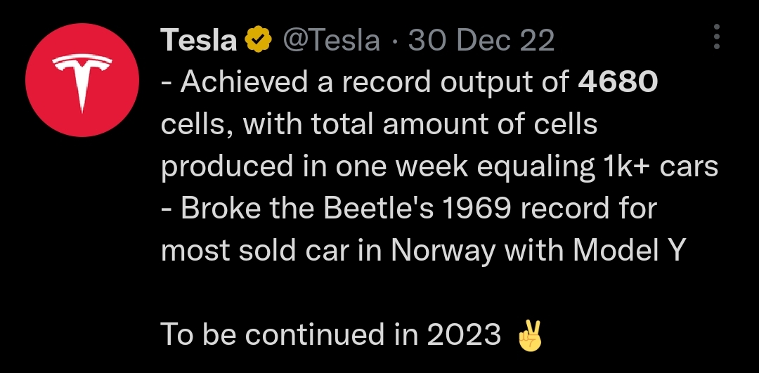Visit the @Tesla handle

click(331, 41)
